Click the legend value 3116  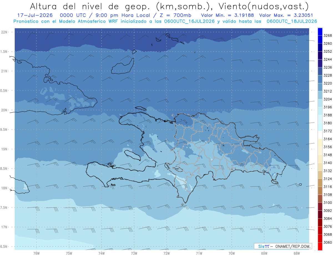point(327,187)
